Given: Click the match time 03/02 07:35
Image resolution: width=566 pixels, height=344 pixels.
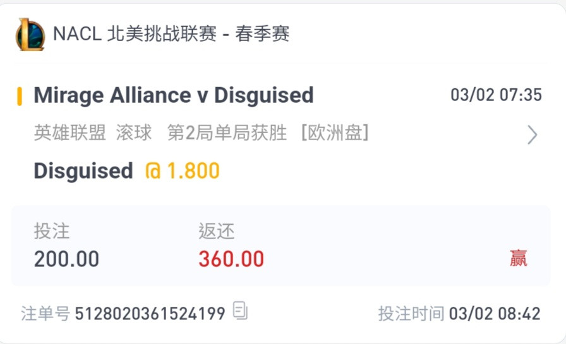Looking at the screenshot, I should (496, 95).
